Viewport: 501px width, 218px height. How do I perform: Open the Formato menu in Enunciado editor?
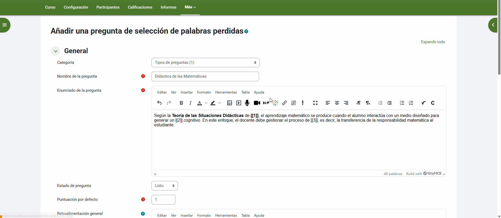[204, 92]
